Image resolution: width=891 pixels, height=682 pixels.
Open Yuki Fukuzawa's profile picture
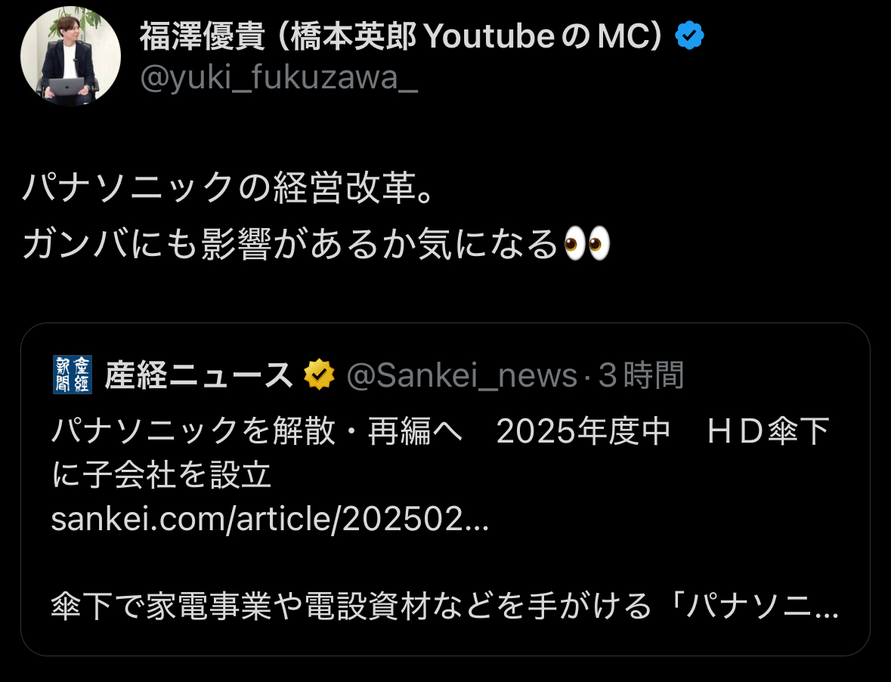click(70, 56)
